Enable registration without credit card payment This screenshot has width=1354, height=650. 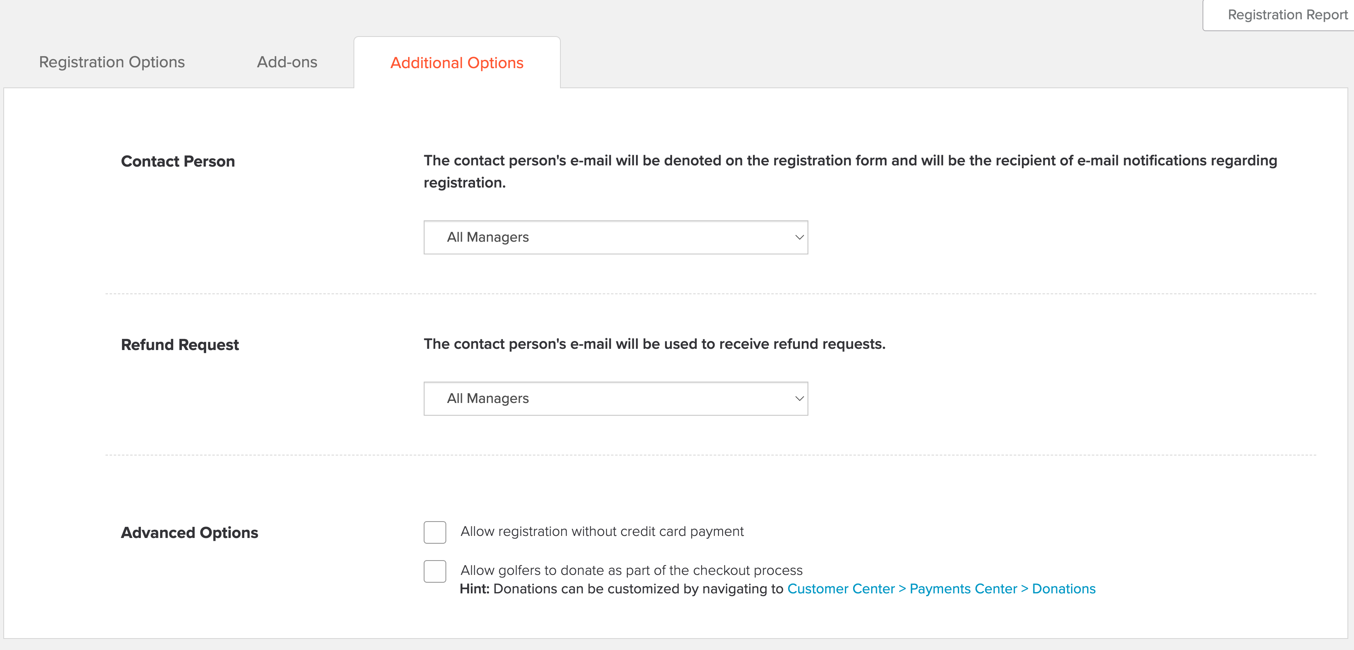coord(435,532)
